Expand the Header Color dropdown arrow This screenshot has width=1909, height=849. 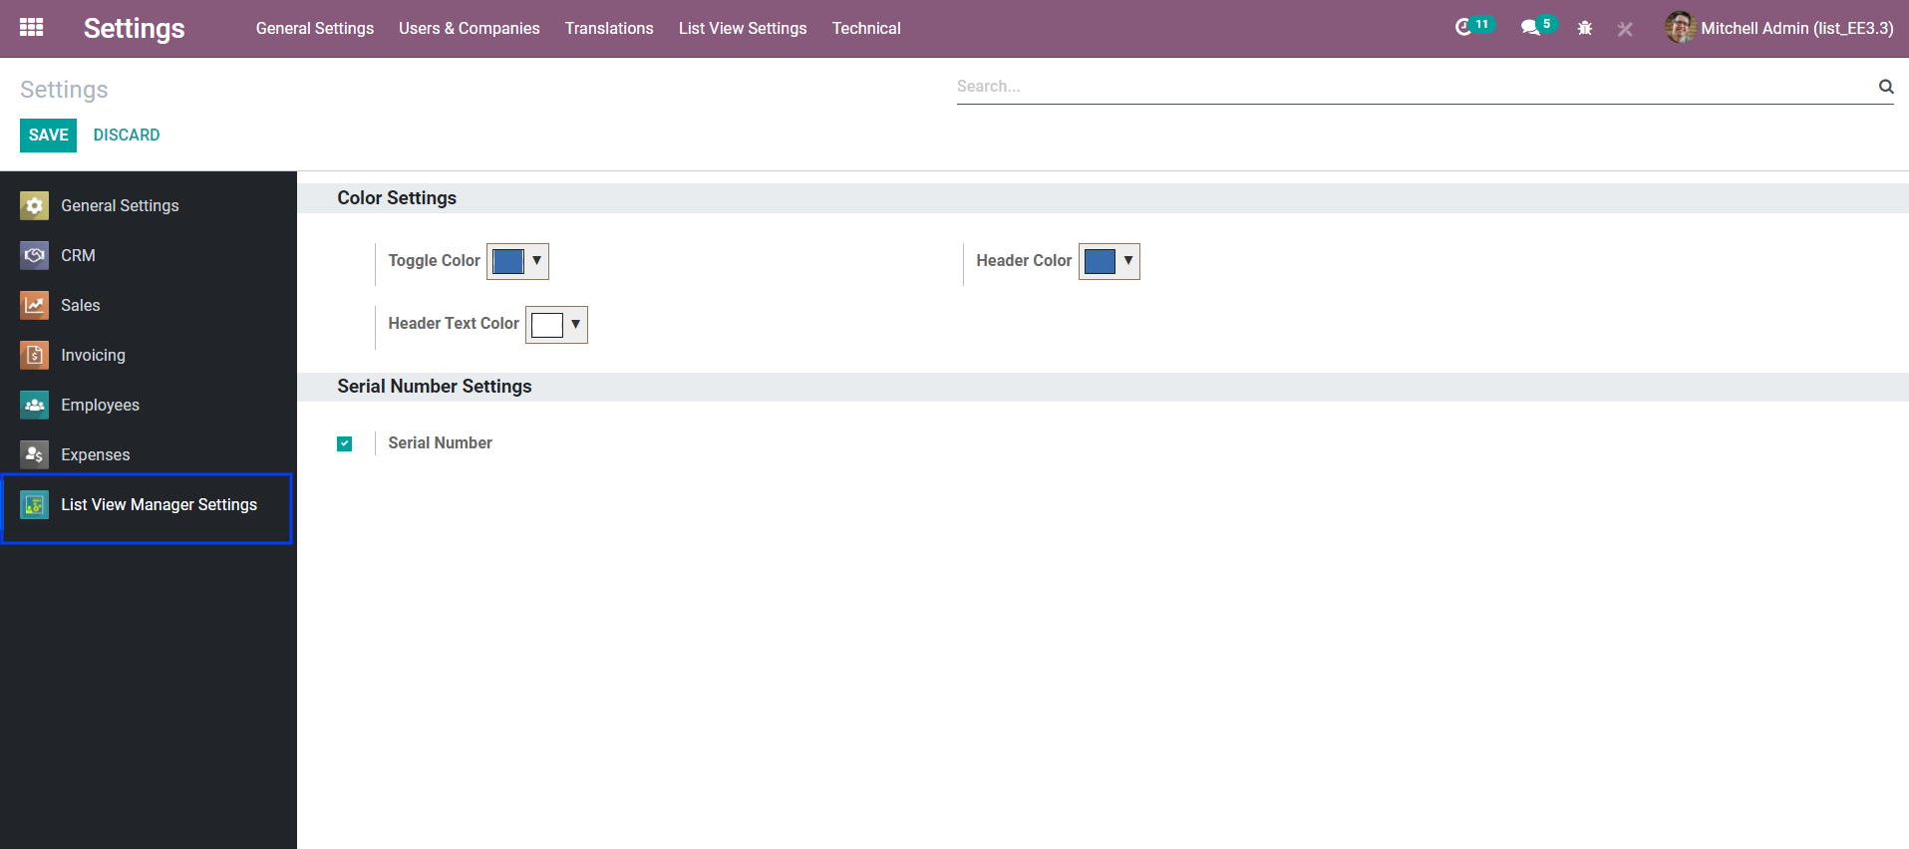1127,261
